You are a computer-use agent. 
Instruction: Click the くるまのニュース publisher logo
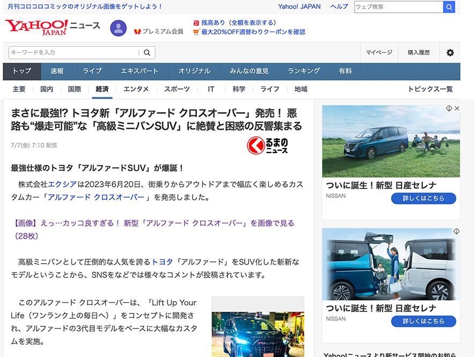click(x=268, y=145)
